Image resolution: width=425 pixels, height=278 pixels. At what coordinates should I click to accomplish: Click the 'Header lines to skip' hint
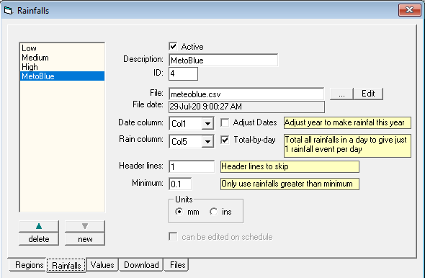tap(290, 166)
